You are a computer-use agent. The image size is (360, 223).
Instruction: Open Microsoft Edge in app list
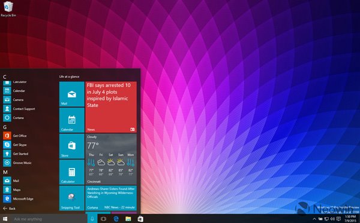tap(19, 198)
